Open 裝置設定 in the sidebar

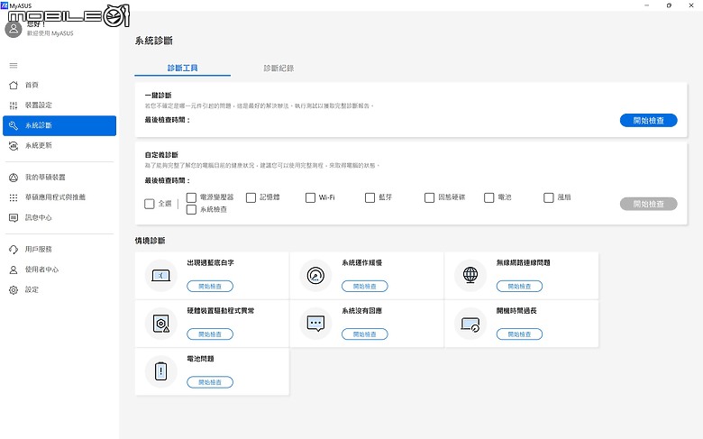pyautogui.click(x=59, y=105)
